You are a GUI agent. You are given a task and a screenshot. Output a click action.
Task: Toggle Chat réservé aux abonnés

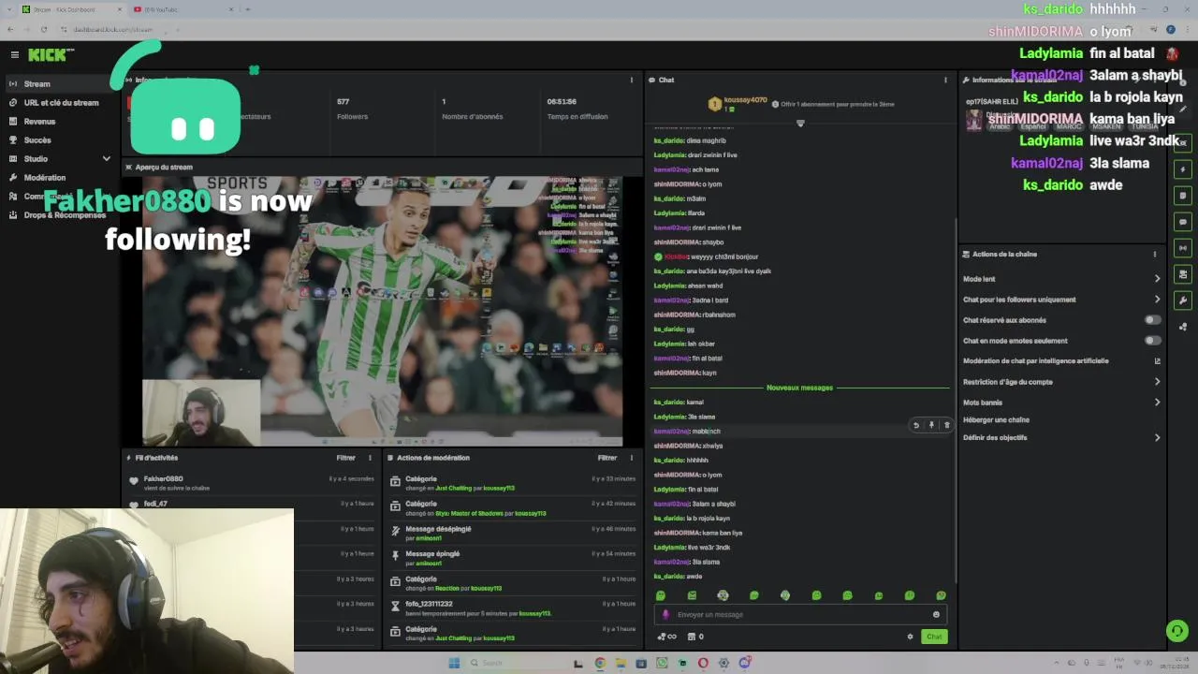1153,320
